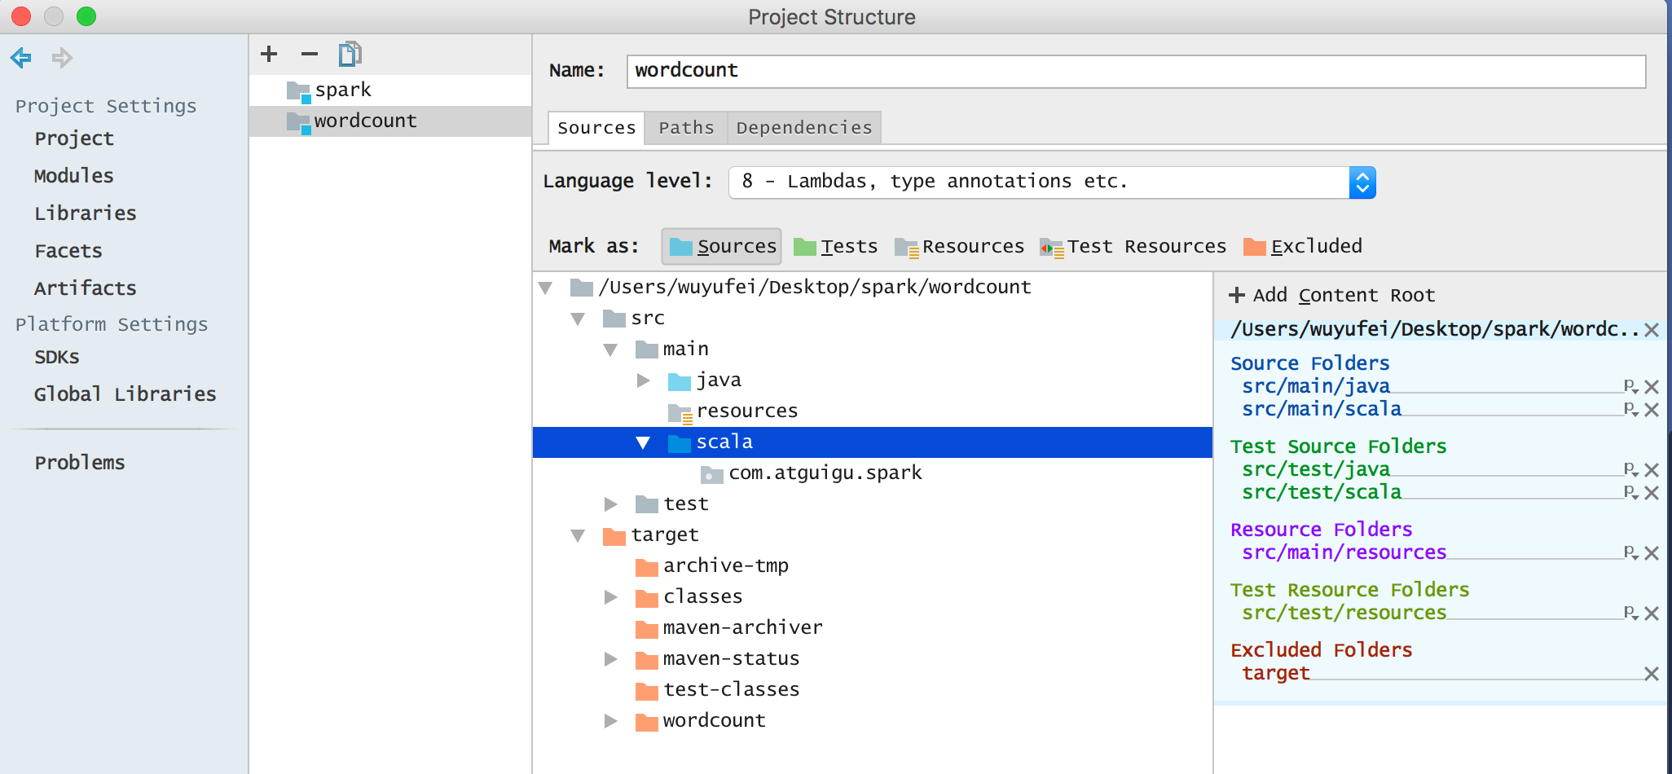Viewport: 1672px width, 774px height.
Task: Click Add Content Root
Action: coord(1331,295)
